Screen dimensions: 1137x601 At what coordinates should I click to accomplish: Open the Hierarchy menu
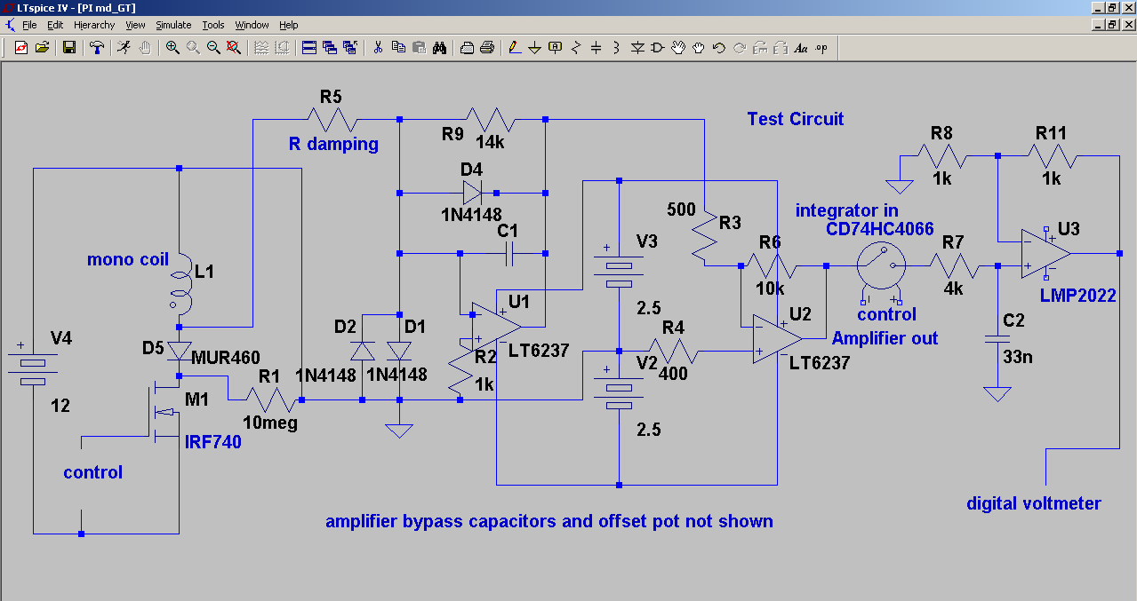point(94,25)
